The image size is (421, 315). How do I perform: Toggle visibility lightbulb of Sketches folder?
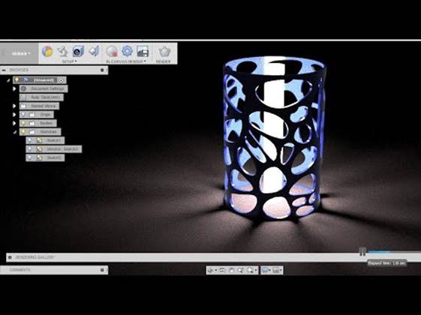(23, 132)
